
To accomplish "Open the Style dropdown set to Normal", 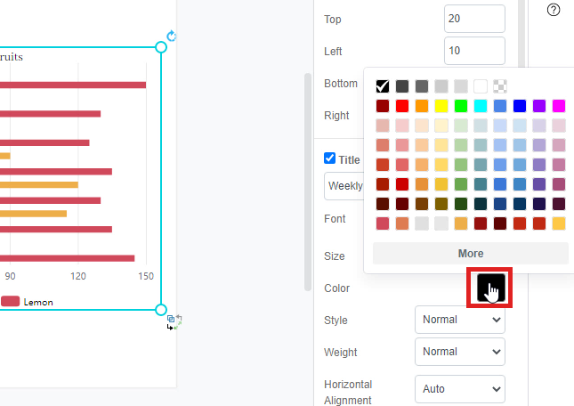I will click(459, 320).
